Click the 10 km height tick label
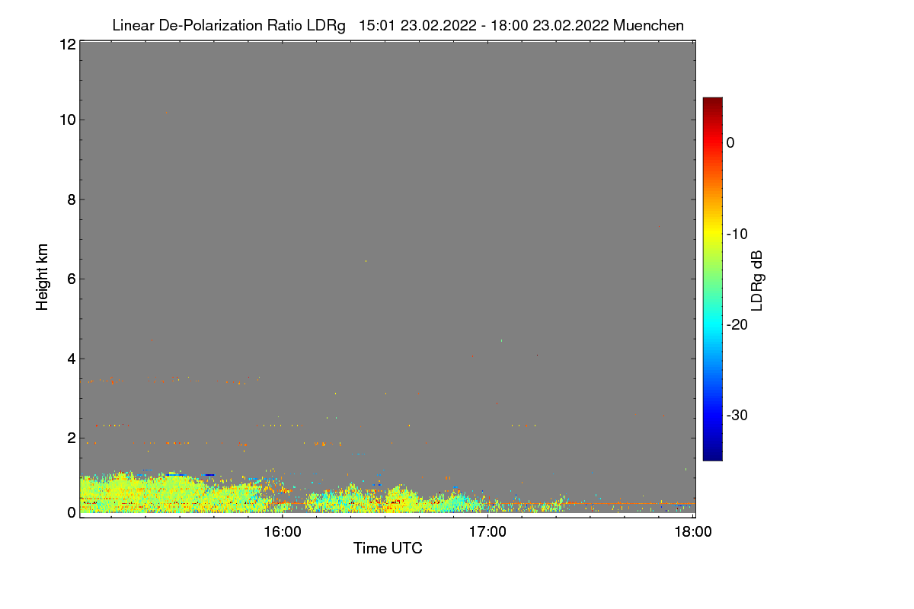Viewport: 914px width, 609px height. click(x=66, y=120)
